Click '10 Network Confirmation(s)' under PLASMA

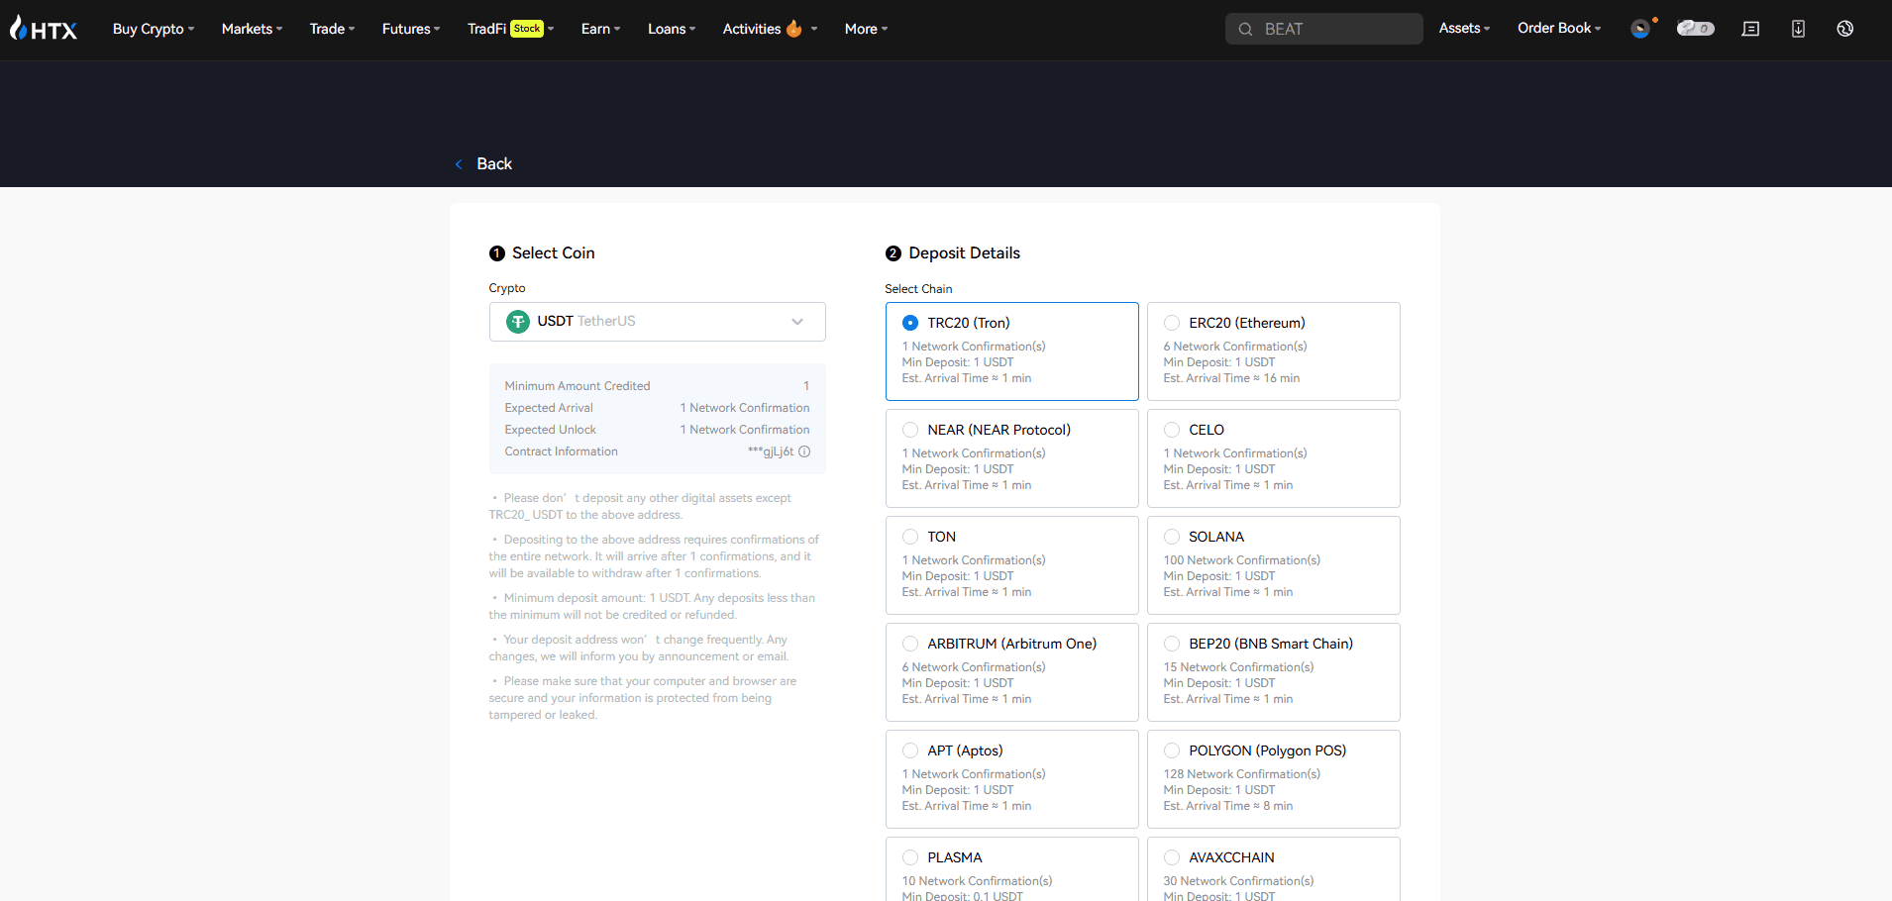click(x=977, y=881)
